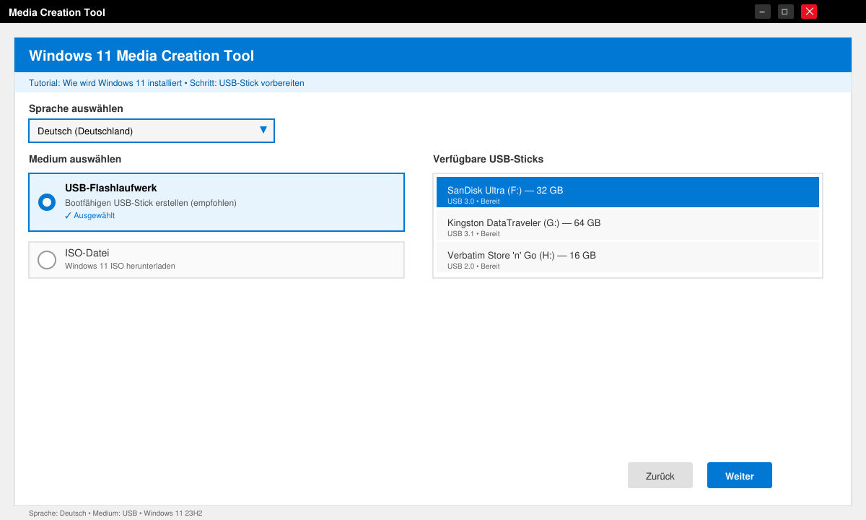
Task: Choose Verbatim Store 'n' Go (H:) drive
Action: tap(628, 257)
